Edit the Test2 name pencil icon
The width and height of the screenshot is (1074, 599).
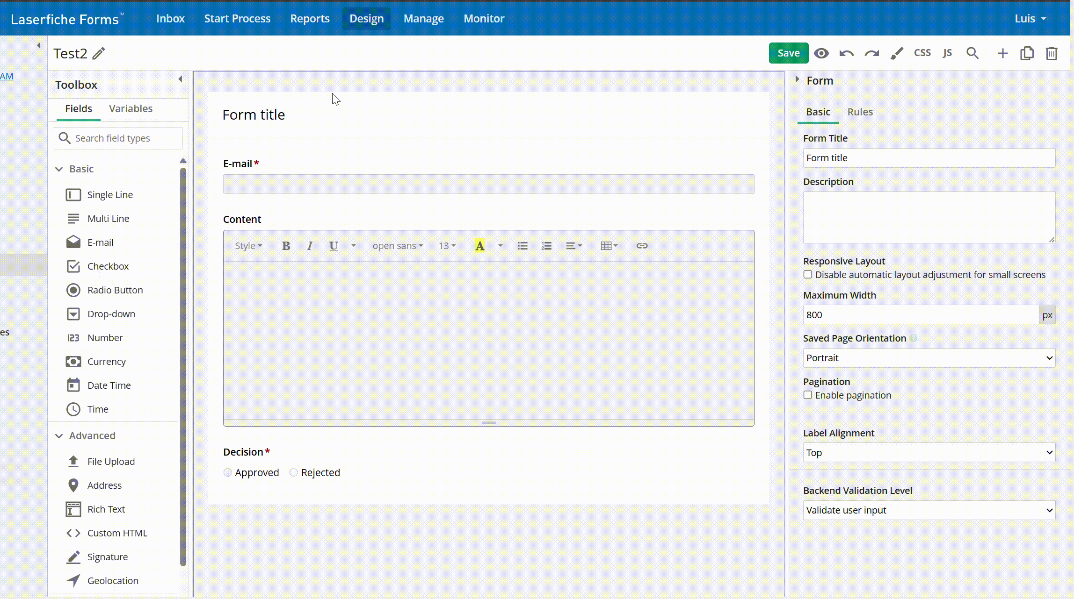click(99, 53)
